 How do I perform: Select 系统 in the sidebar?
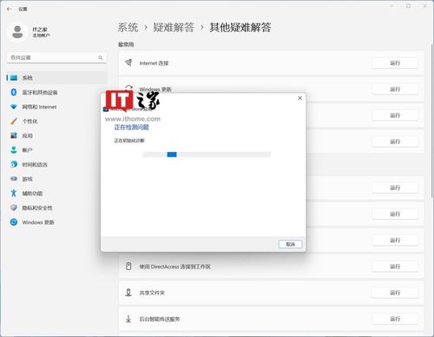tap(56, 78)
